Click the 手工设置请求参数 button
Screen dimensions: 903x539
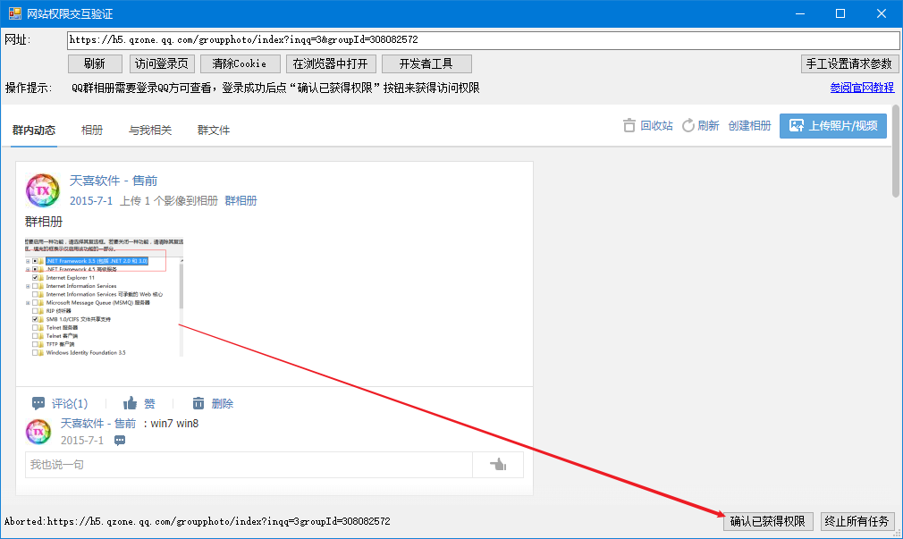(849, 64)
